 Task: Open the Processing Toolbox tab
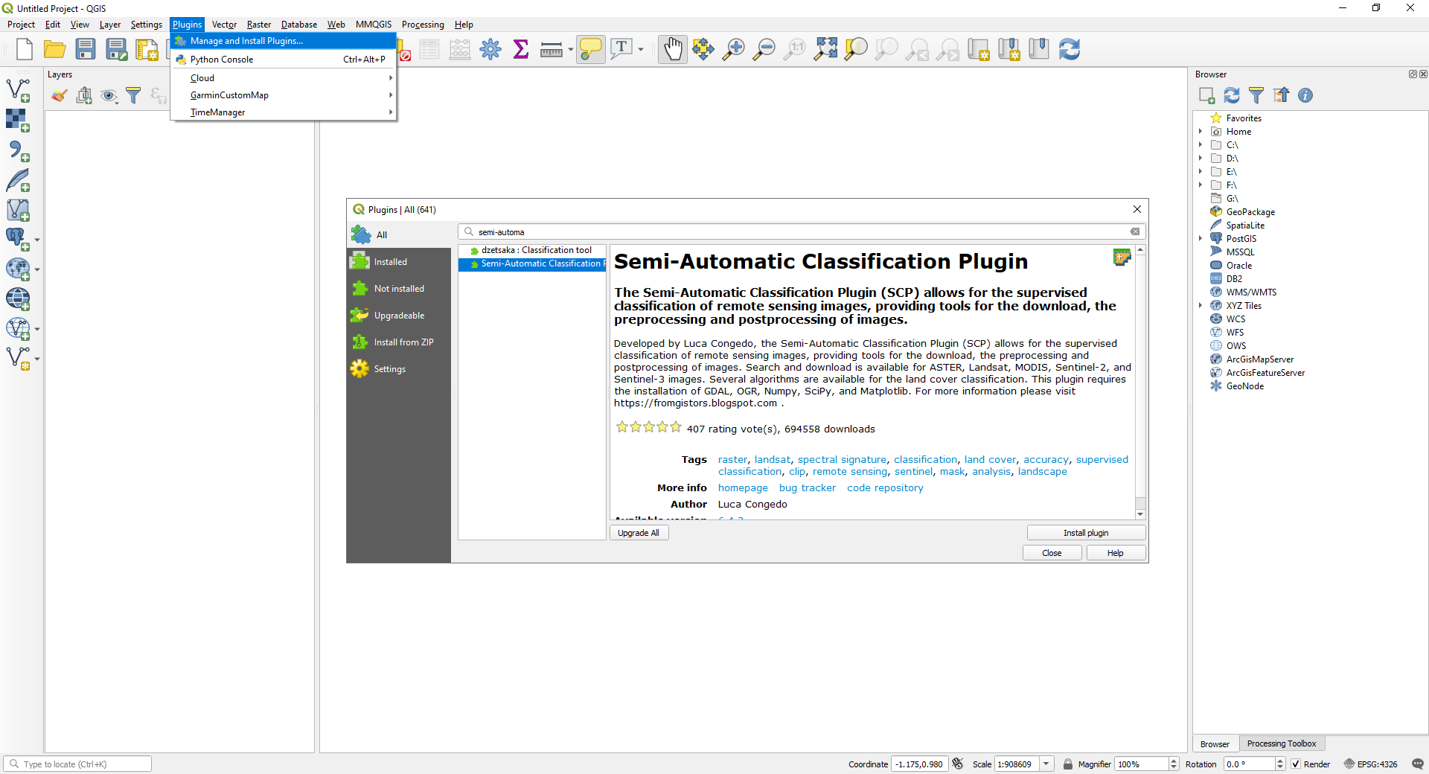tap(1282, 743)
